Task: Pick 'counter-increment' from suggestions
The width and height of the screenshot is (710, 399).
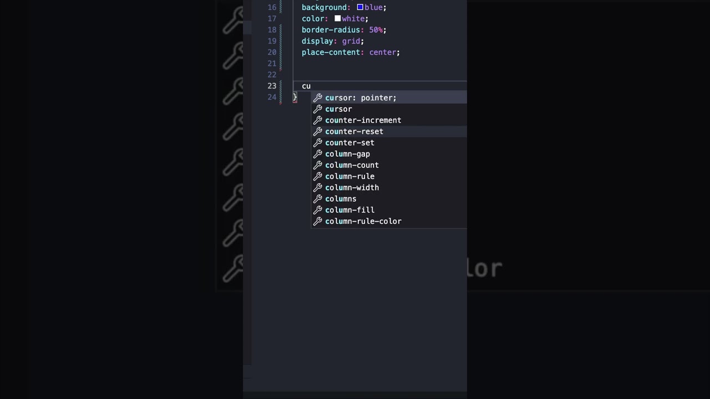Action: (389, 120)
